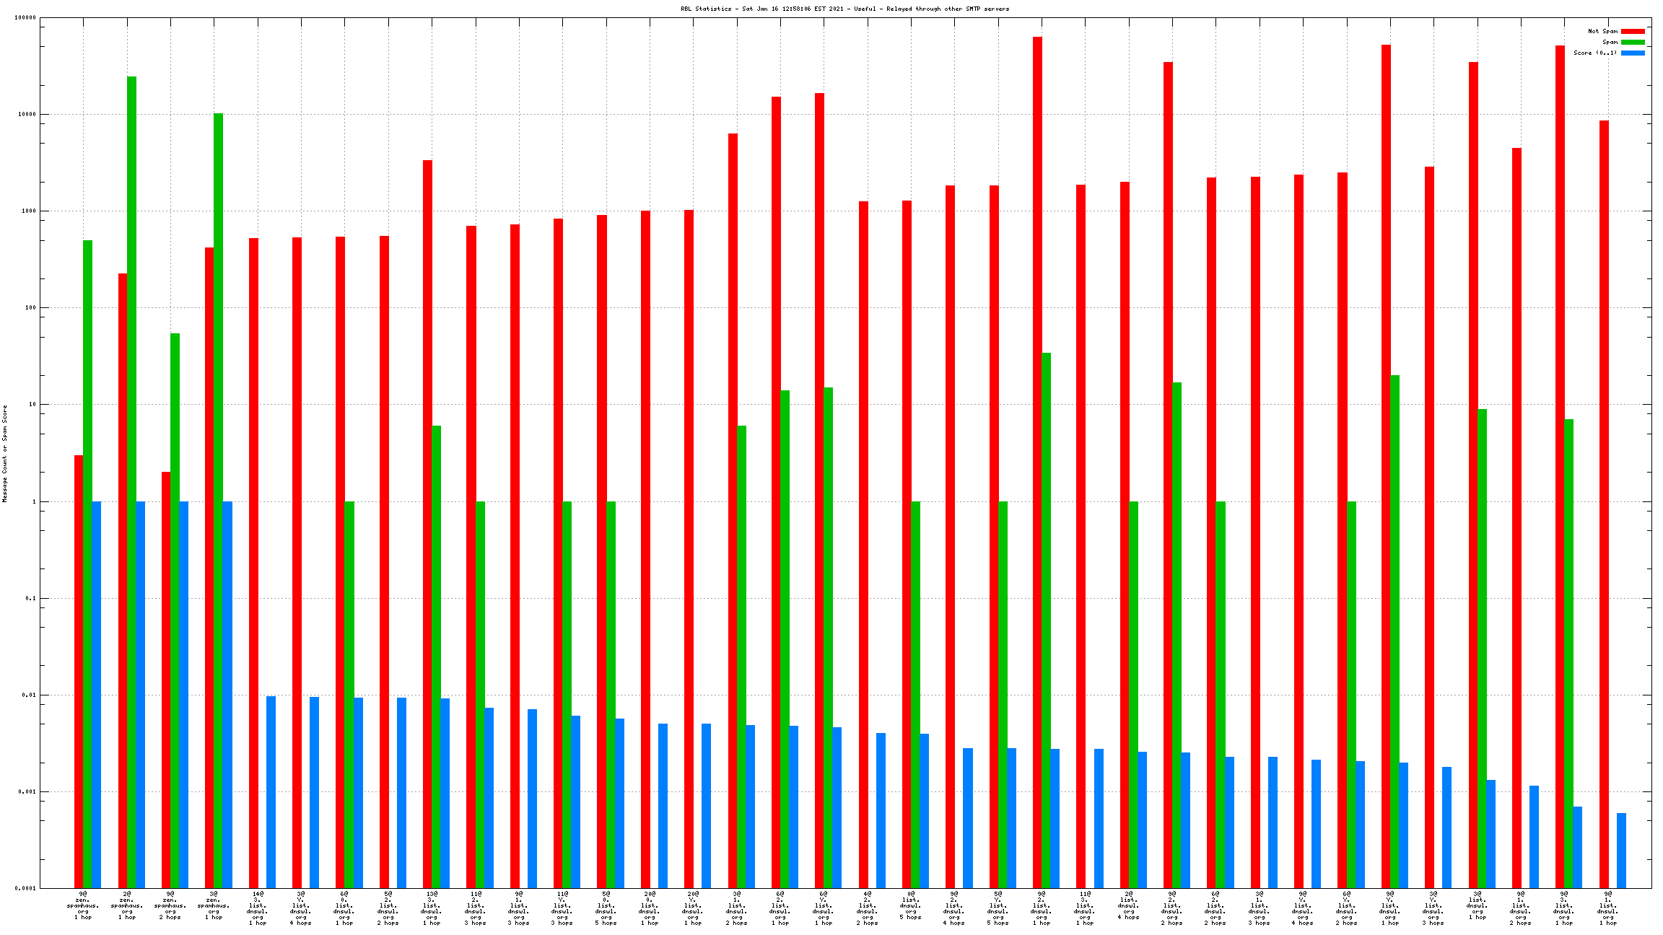
Task: Click the '13@ 3.list.dnswl.org 1 hop' x-axis label
Action: (x=432, y=908)
